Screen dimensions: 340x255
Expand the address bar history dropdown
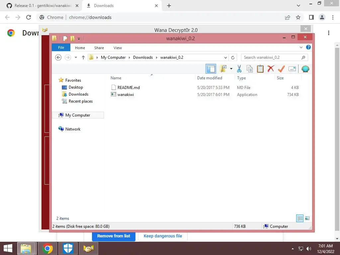point(225,58)
